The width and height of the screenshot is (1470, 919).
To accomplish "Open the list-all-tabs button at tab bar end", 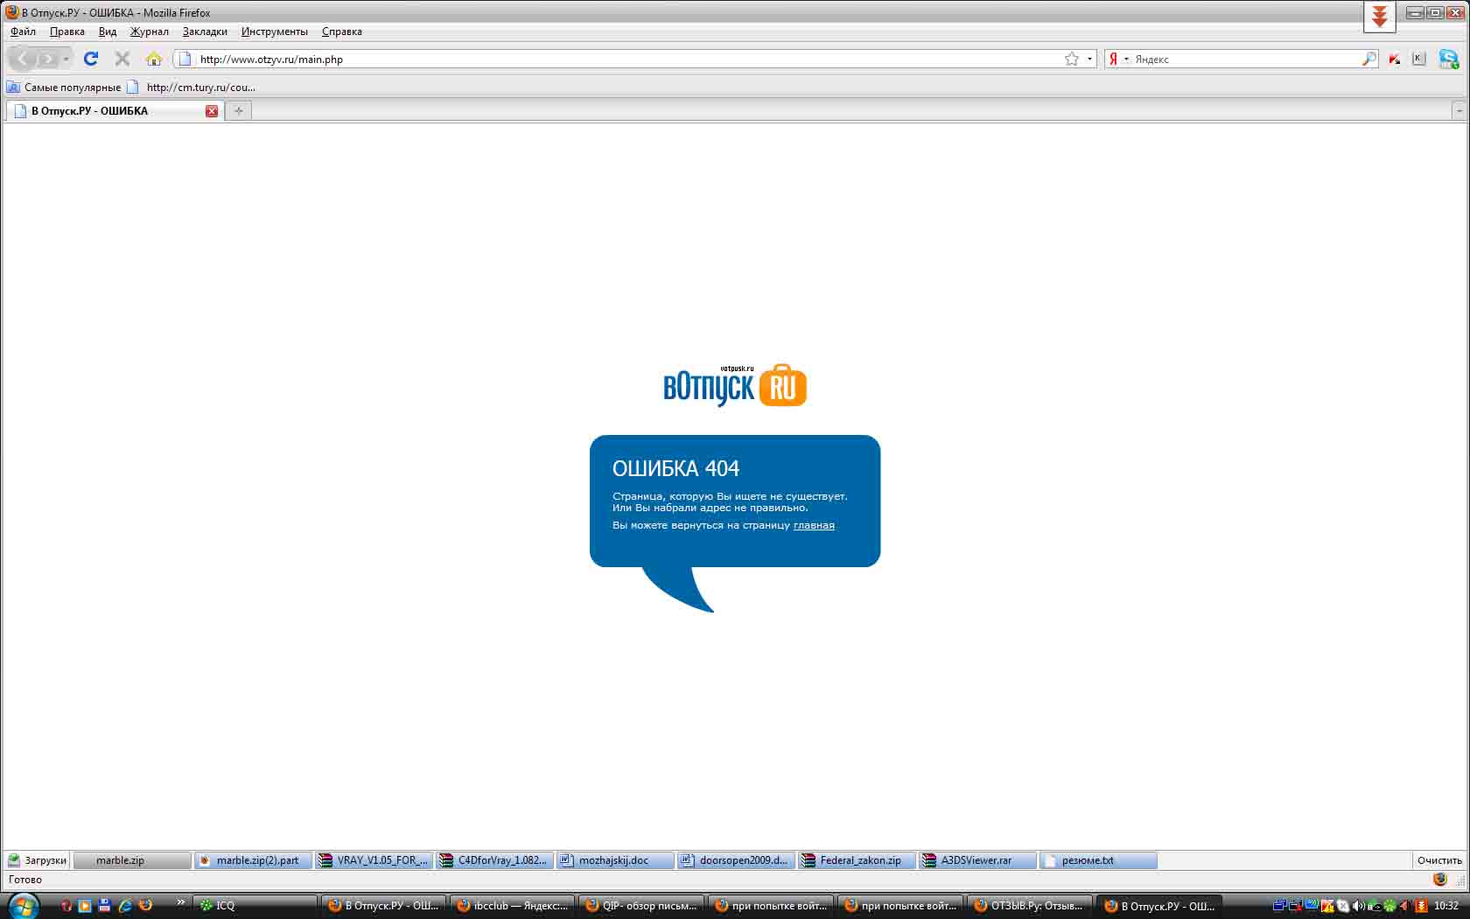I will pyautogui.click(x=1459, y=111).
